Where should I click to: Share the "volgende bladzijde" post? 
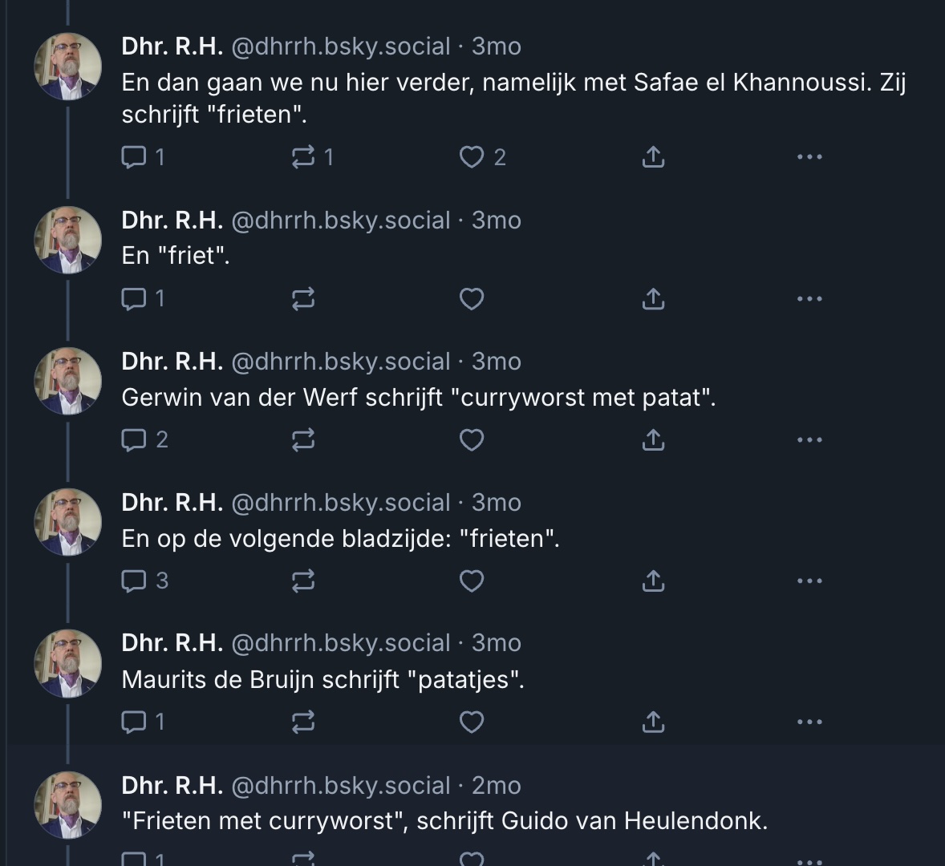coord(653,581)
